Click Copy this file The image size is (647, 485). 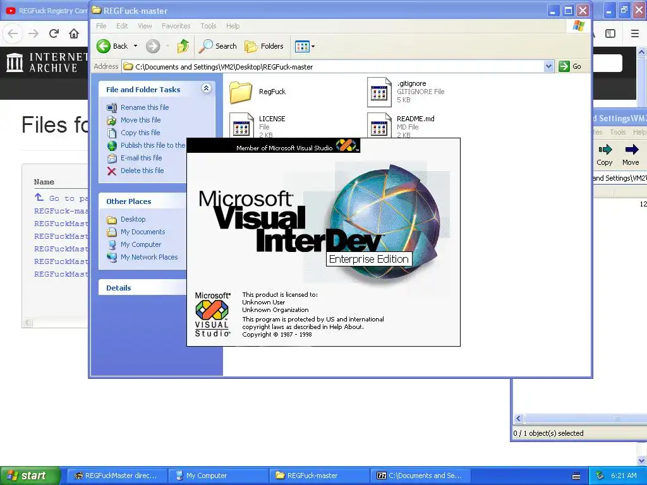[x=140, y=133]
